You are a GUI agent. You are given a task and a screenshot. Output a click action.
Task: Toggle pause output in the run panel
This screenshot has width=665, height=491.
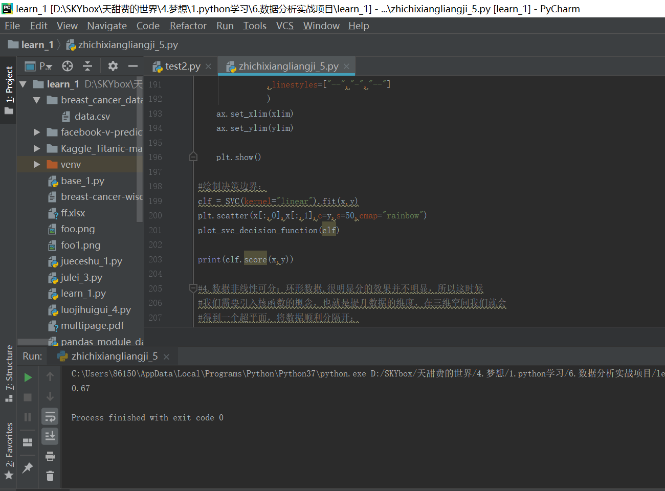[x=28, y=416]
